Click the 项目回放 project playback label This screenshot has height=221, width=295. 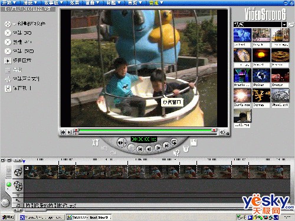point(22,61)
